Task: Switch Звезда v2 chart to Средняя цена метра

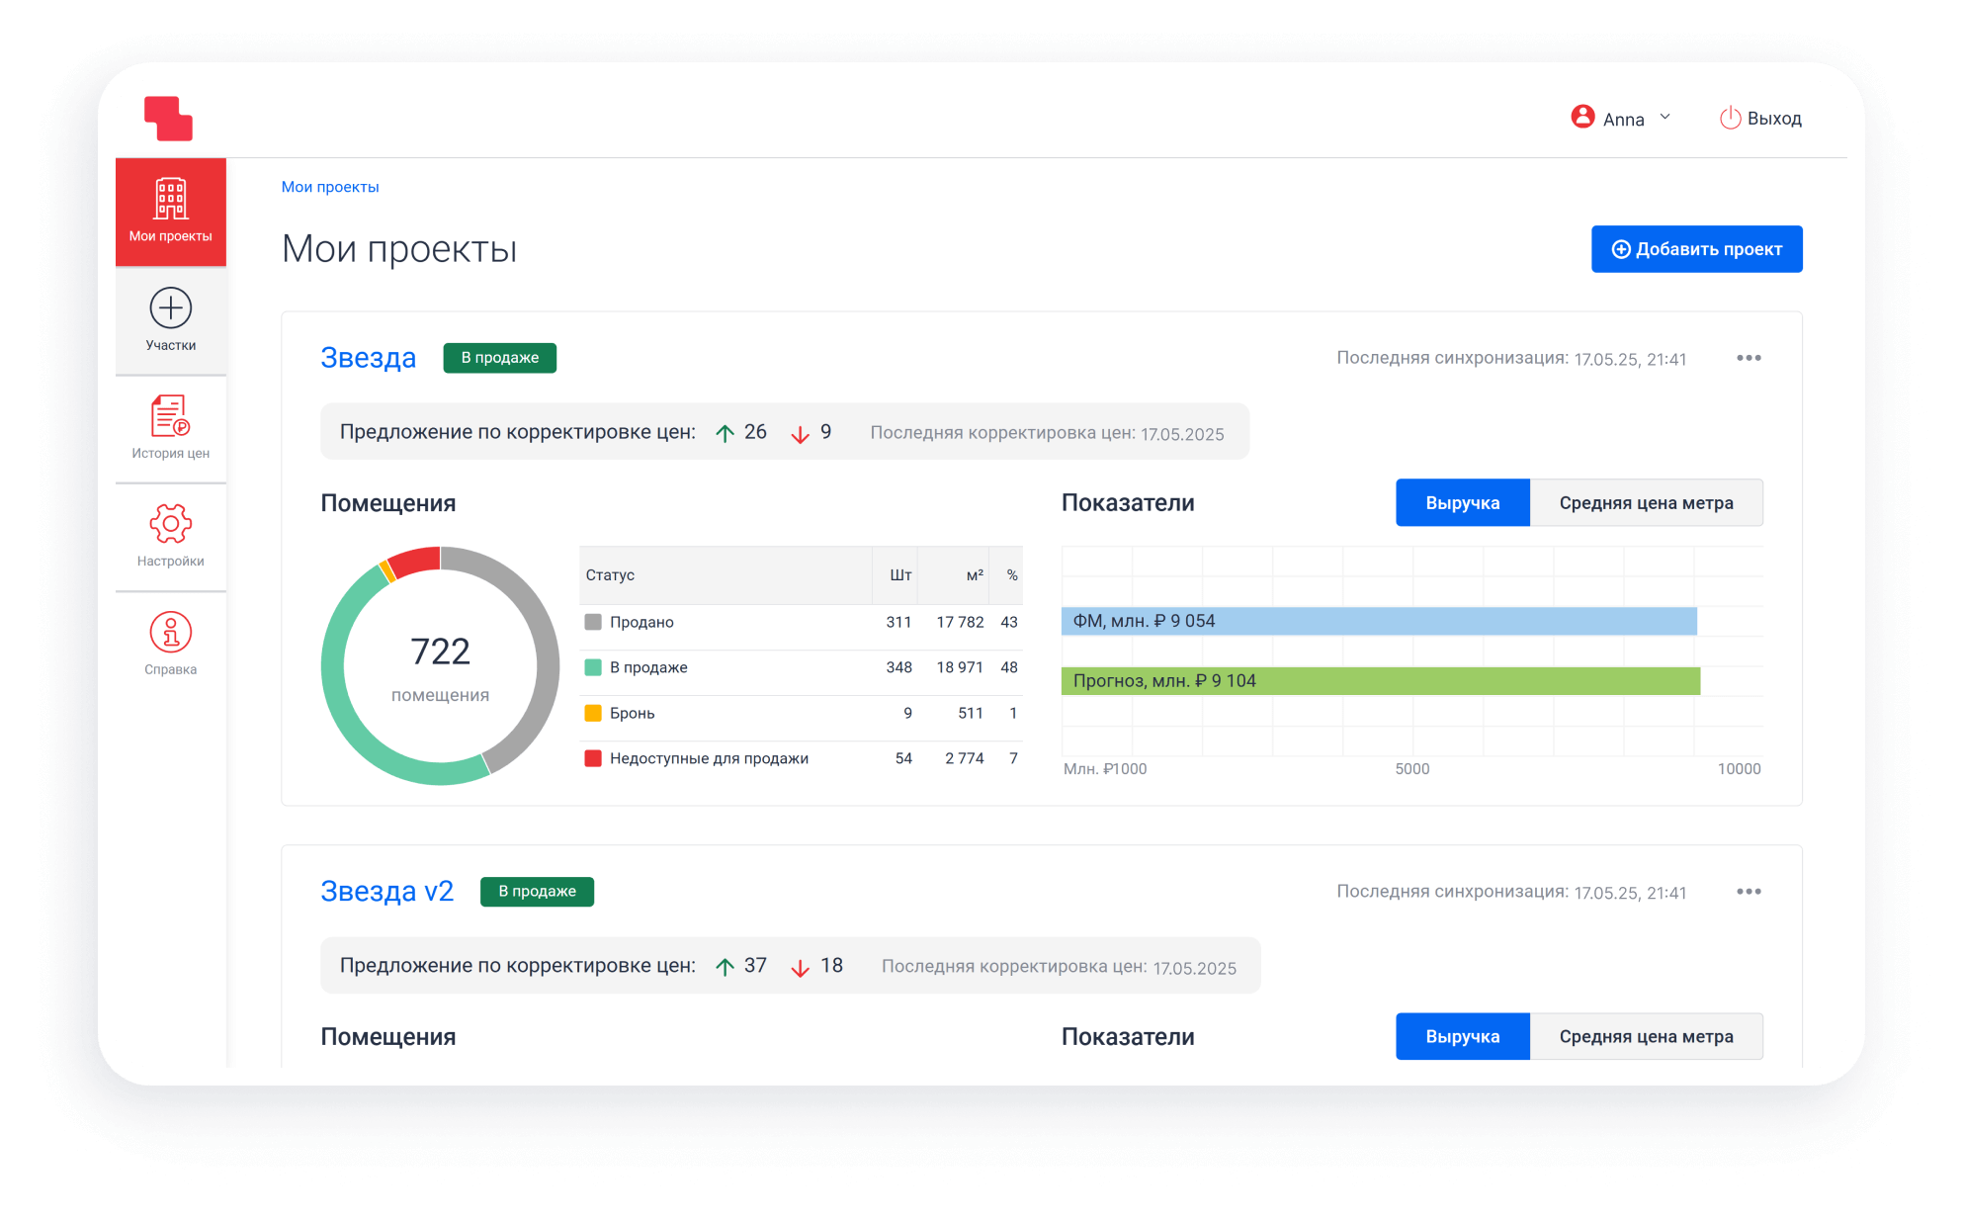Action: [x=1646, y=1037]
